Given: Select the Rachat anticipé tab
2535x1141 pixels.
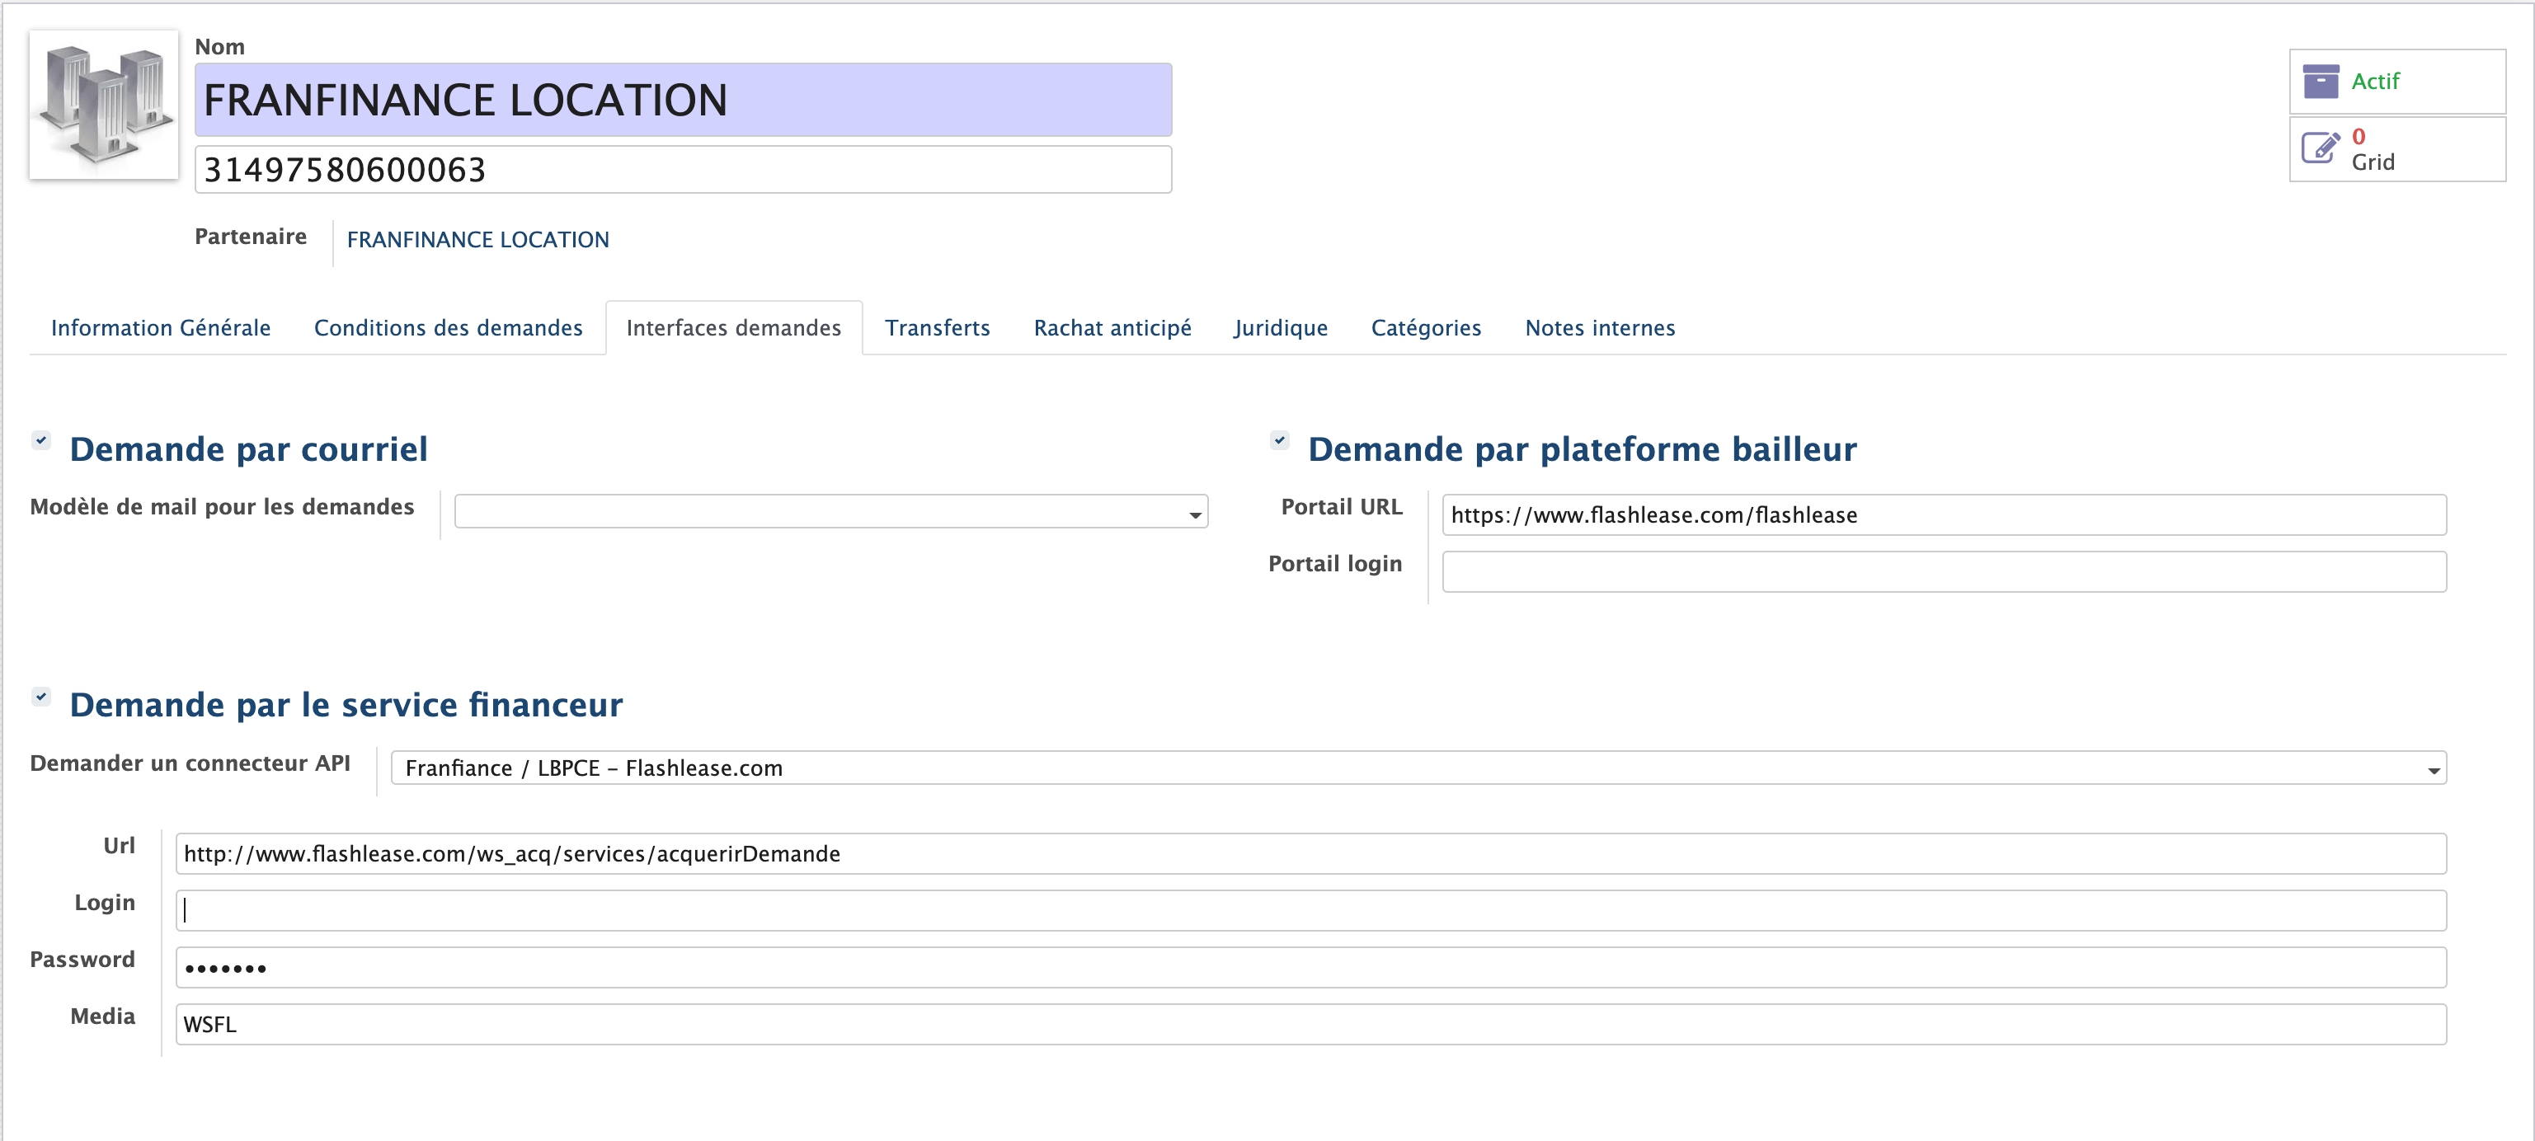Looking at the screenshot, I should pos(1112,327).
